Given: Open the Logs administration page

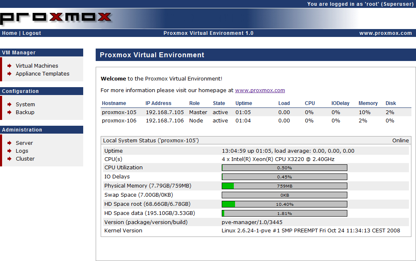Looking at the screenshot, I should click(x=22, y=151).
